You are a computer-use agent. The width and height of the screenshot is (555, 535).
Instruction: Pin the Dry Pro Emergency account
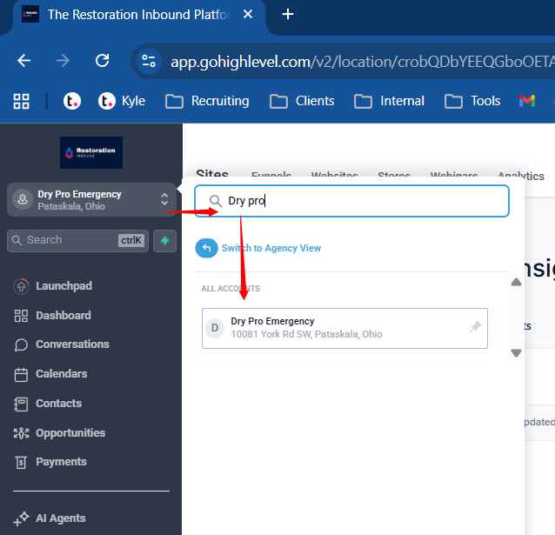click(x=475, y=328)
